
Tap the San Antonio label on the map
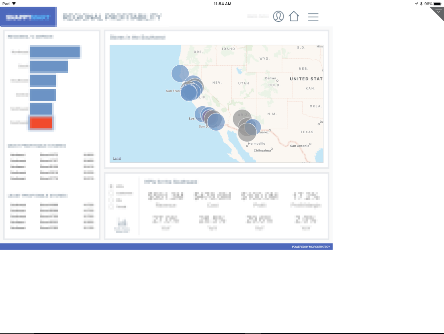[300, 146]
